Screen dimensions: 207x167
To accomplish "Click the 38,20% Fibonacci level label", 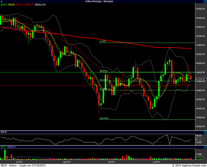I will [103, 71].
